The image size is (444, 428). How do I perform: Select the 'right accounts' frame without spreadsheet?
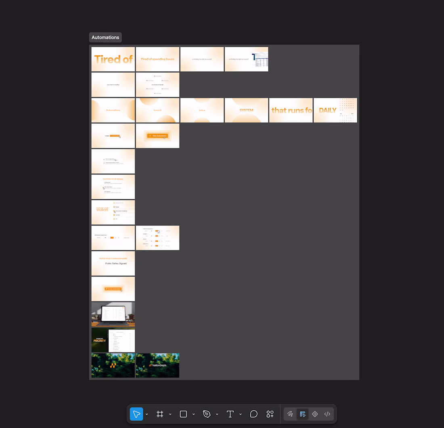click(202, 59)
